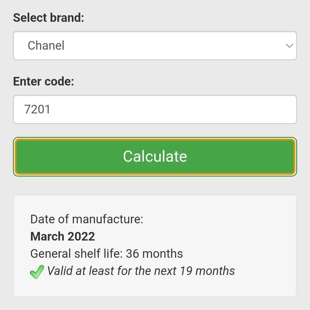Click the 'General shelf life' line
Screen dimensions: 310x310
pos(106,253)
